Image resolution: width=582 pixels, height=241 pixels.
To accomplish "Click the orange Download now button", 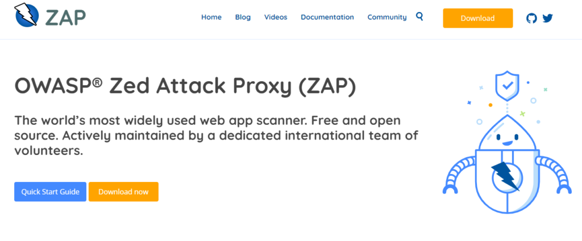I will point(123,192).
